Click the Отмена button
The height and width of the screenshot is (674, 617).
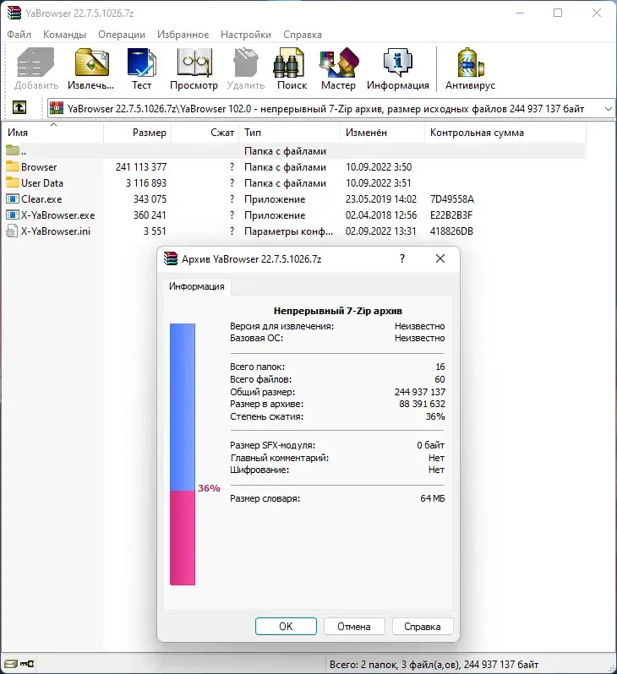point(354,627)
